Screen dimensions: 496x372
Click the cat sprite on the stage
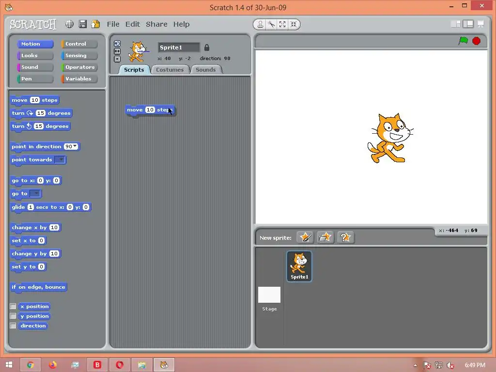(x=390, y=138)
